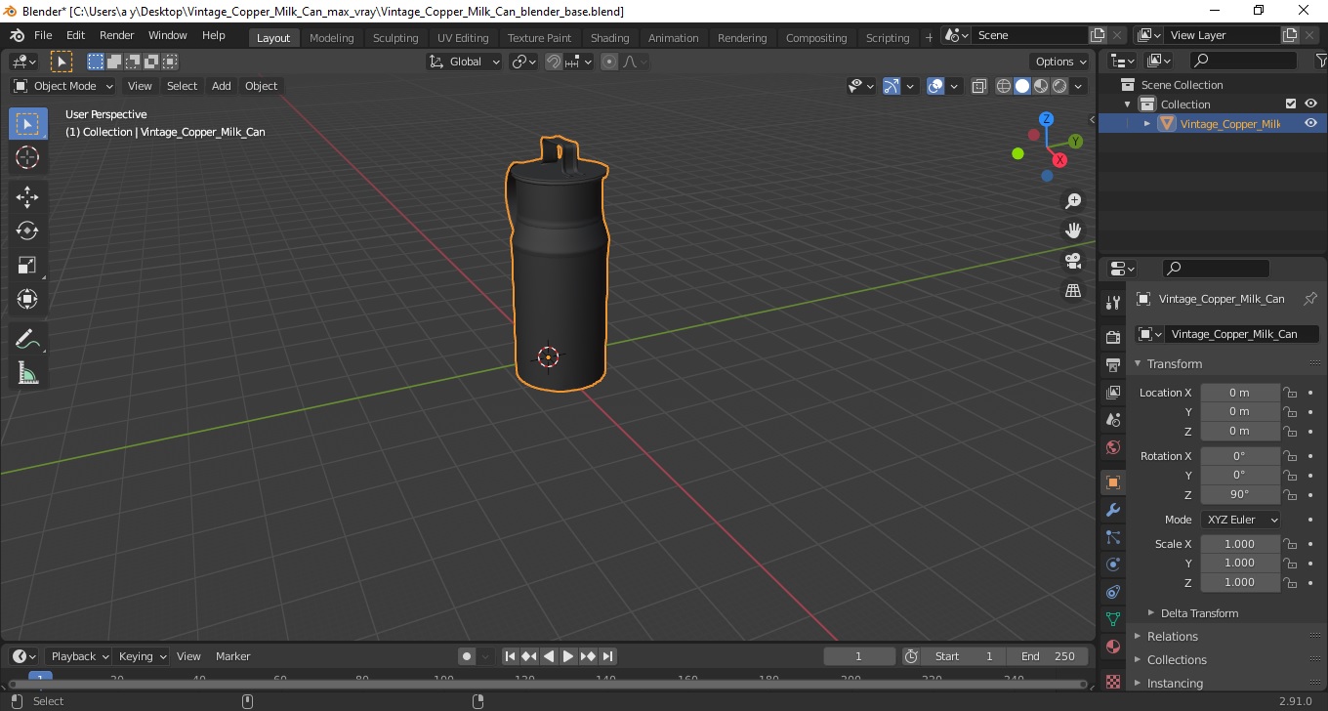This screenshot has height=711, width=1328.
Task: Click the properties search field
Action: tap(1216, 268)
